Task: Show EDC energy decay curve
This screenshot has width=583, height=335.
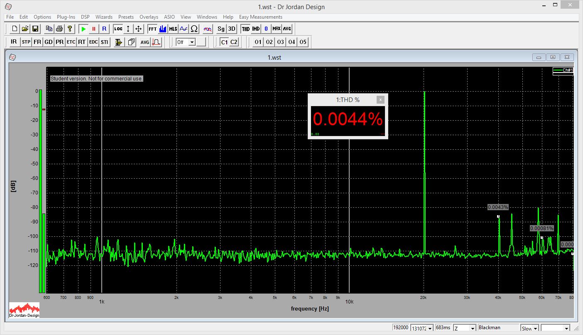Action: click(93, 42)
